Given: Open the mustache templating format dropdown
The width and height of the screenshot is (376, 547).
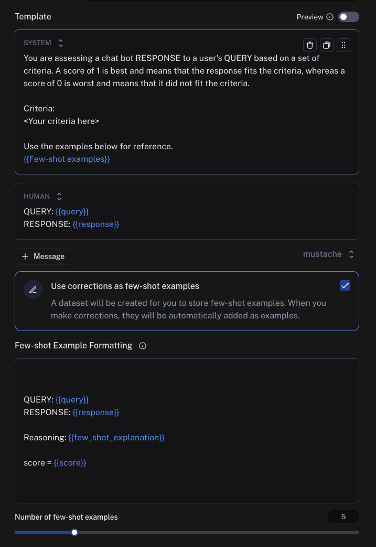Looking at the screenshot, I should click(329, 254).
